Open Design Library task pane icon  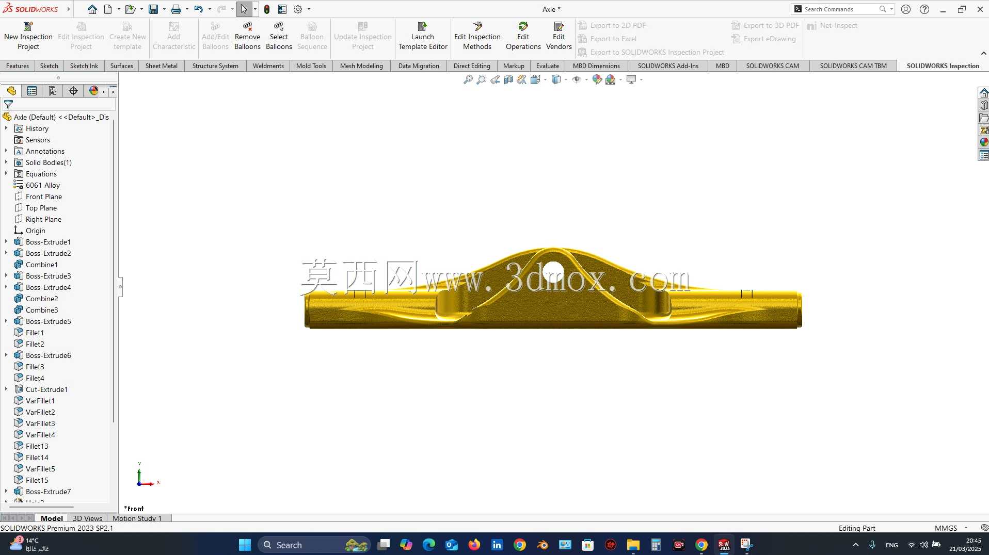click(984, 105)
